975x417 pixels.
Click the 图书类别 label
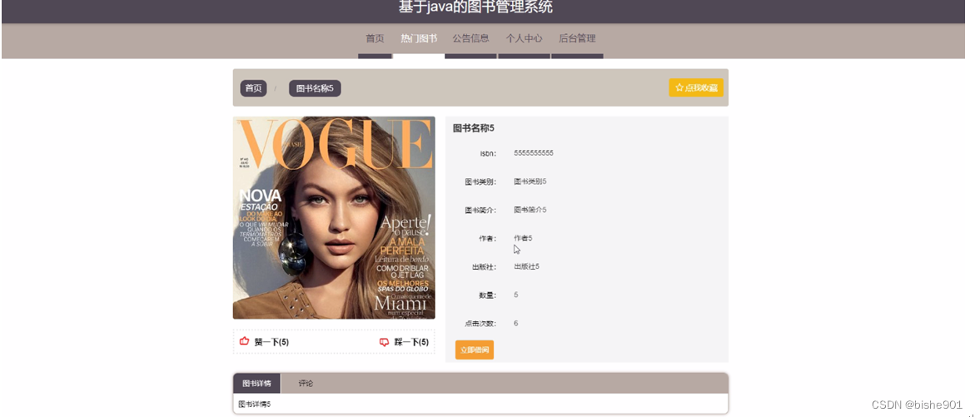480,182
